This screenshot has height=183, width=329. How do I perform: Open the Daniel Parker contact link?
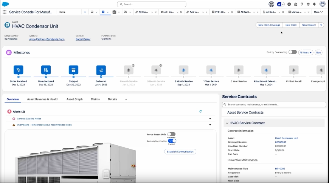pyautogui.click(x=83, y=39)
